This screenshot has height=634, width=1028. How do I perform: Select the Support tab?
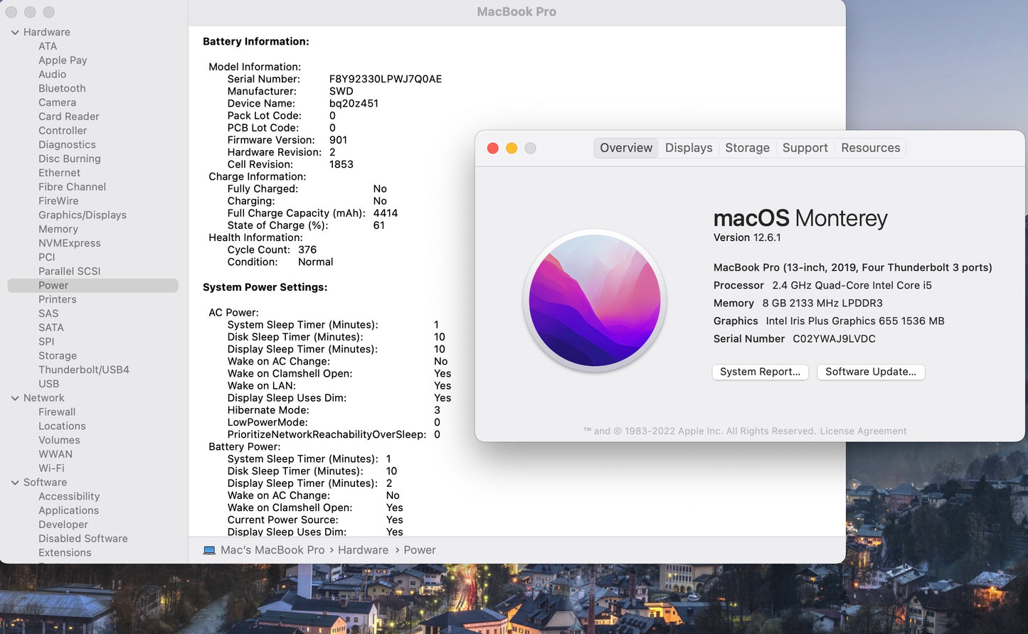tap(805, 148)
